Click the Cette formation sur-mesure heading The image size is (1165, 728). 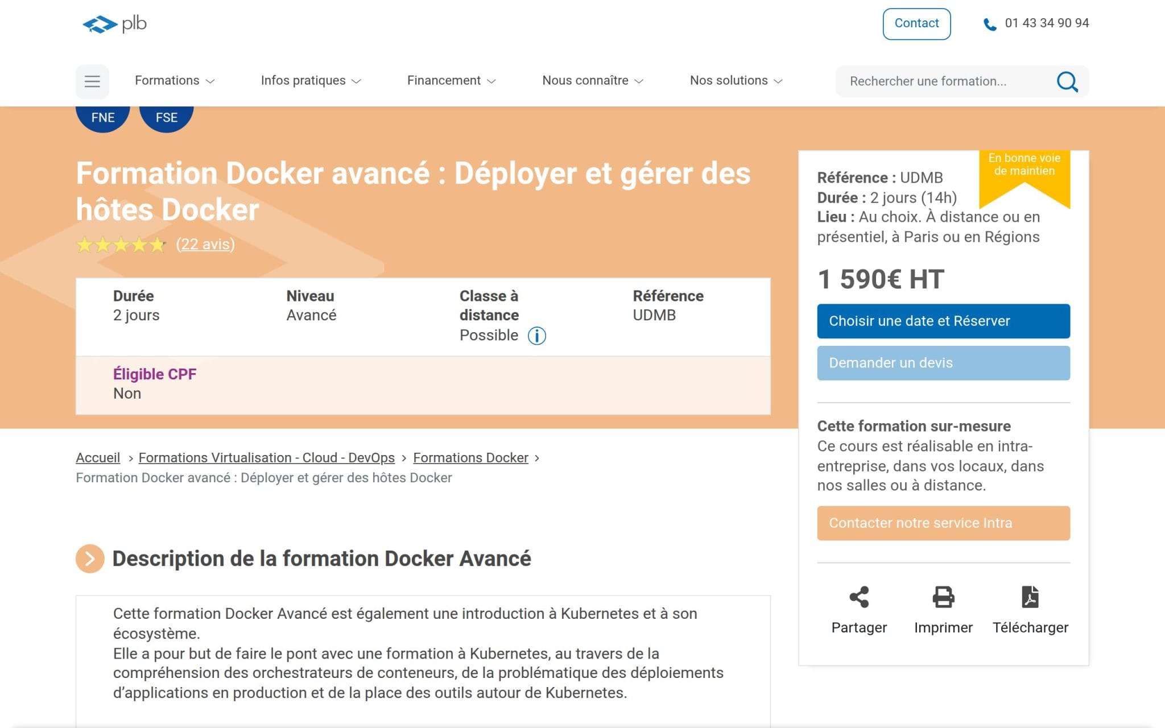[914, 426]
